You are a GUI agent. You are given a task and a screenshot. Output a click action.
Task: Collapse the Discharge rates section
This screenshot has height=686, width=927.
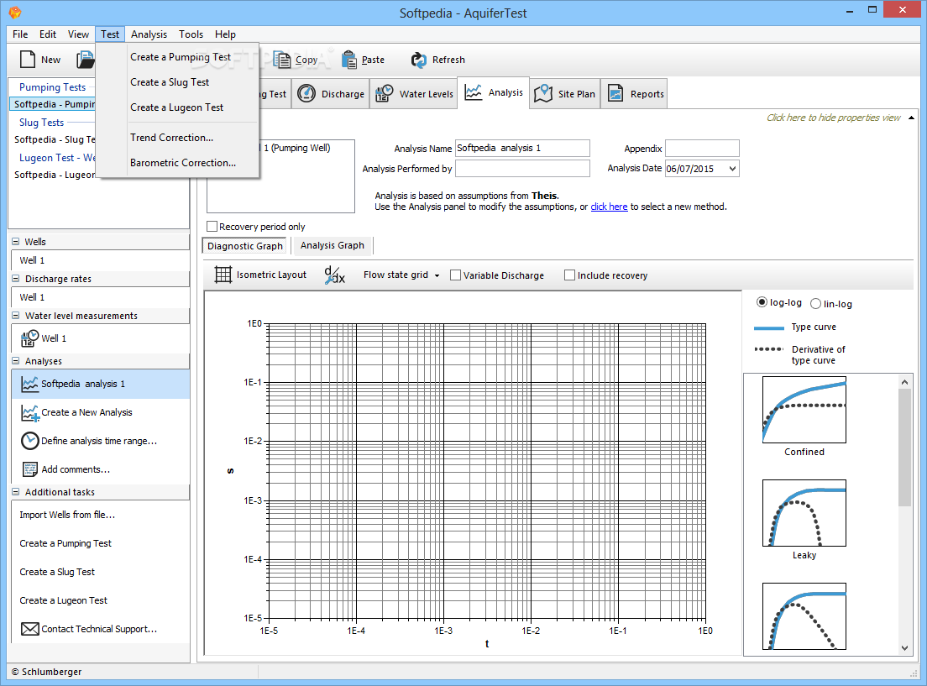16,279
